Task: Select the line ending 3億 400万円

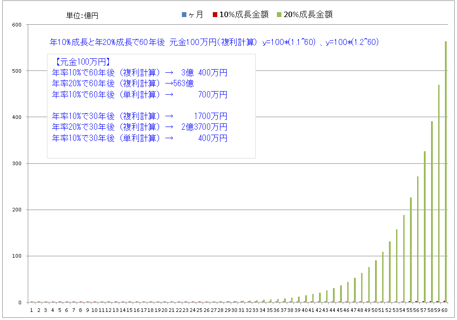Action: tap(140, 73)
